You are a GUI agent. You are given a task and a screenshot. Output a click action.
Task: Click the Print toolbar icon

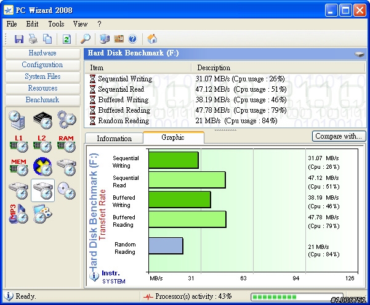point(33,39)
